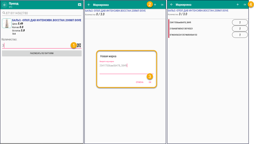
Task: Select the mark row starting with 8746
Action: (198, 35)
